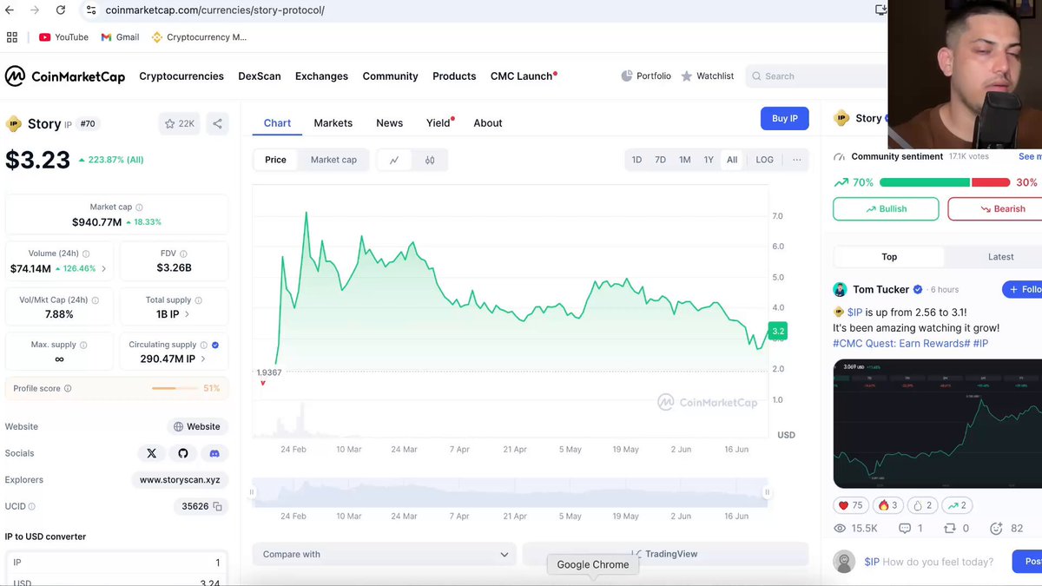Open the Website link button
The width and height of the screenshot is (1042, 586).
pyautogui.click(x=197, y=427)
